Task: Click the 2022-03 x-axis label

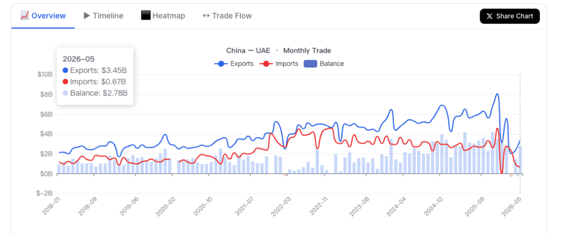Action: click(x=279, y=205)
